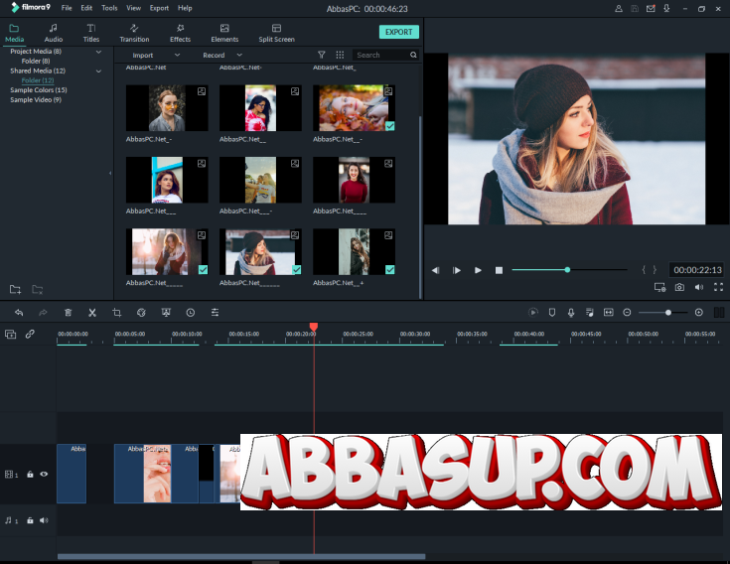Open the Color correction palette icon
730x564 pixels.
(x=141, y=312)
